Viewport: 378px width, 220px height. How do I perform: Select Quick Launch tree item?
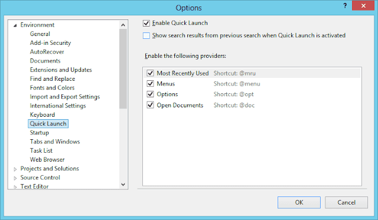48,123
